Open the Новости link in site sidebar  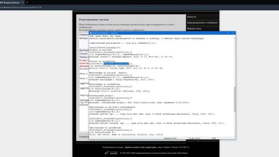(191, 17)
